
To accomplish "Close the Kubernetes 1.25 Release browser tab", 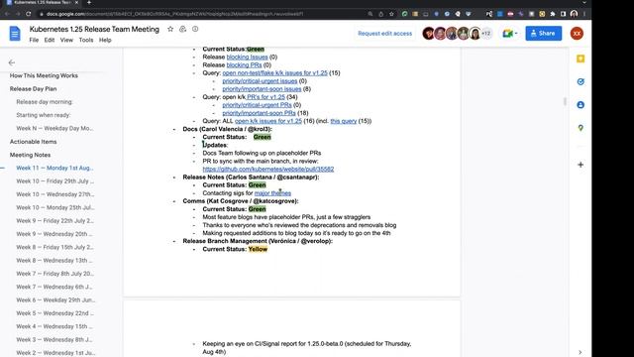I will click(x=76, y=3).
